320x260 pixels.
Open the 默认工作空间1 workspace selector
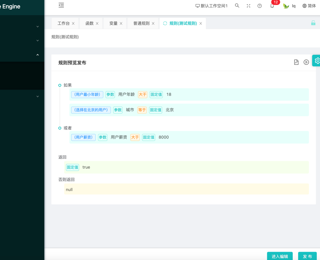[211, 6]
